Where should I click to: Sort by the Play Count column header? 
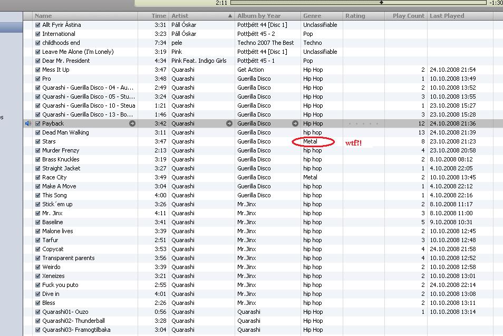(x=406, y=16)
